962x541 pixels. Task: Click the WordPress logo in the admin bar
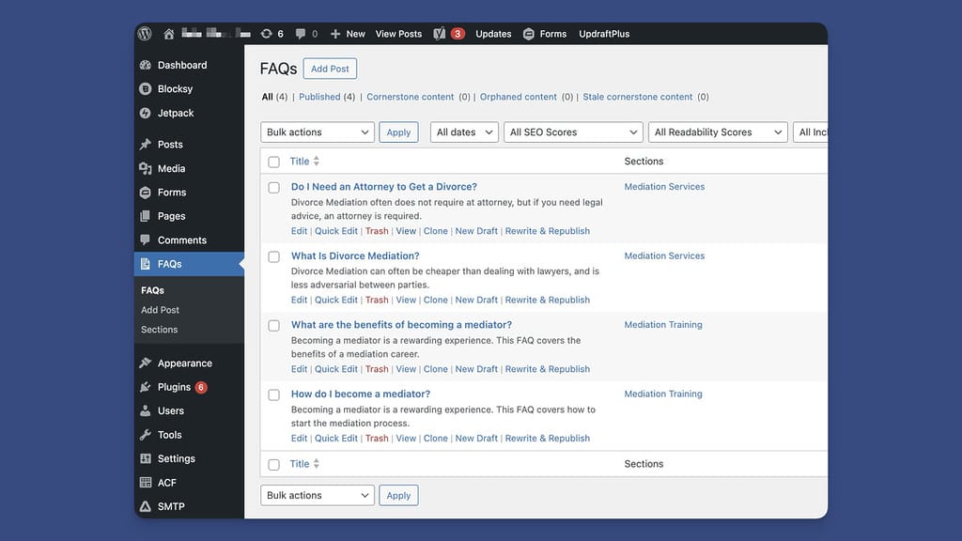coord(145,33)
